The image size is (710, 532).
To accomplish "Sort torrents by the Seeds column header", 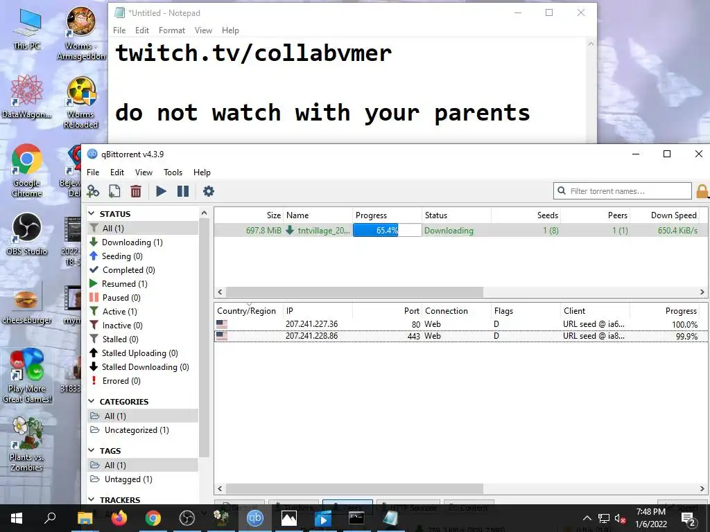I will tap(526, 215).
